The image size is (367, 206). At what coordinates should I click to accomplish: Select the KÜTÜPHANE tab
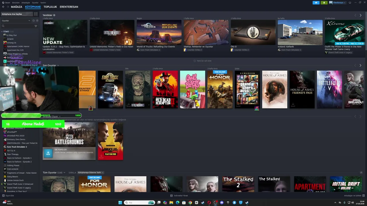[33, 7]
